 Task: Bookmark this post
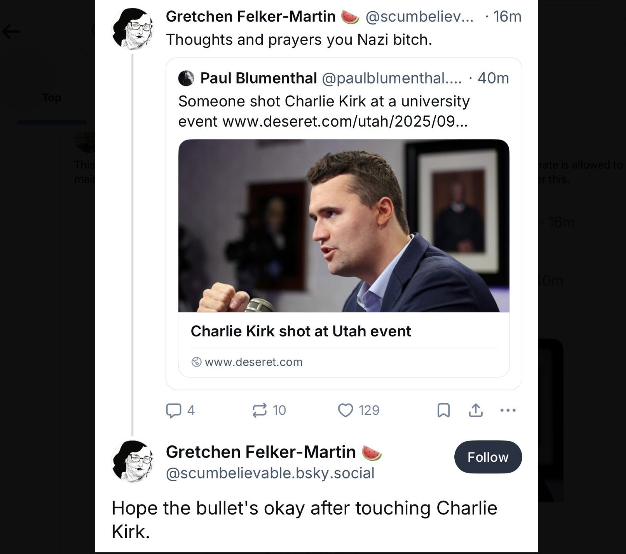[444, 410]
